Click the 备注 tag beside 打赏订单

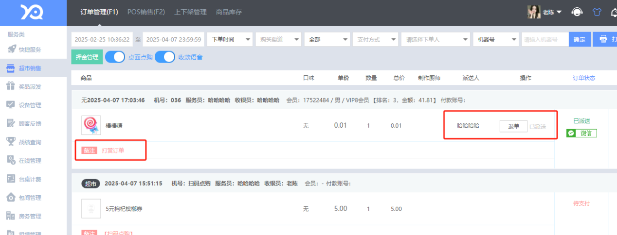click(89, 151)
